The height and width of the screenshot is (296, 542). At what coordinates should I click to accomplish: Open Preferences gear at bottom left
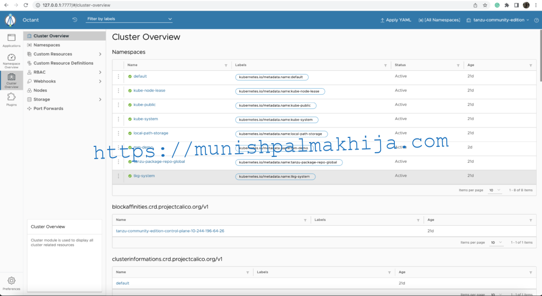click(x=12, y=283)
